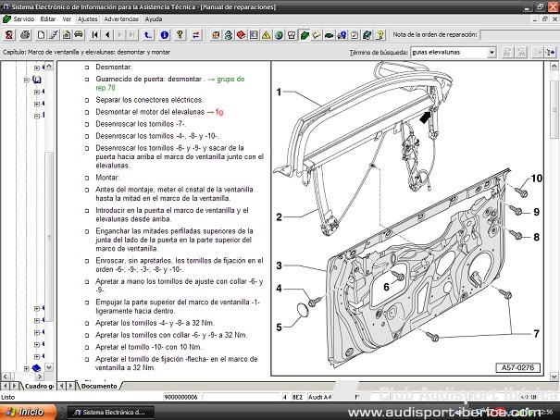Viewport: 560px width, 420px height.
Task: Click the blue framed document toolbar icon
Action: pyautogui.click(x=254, y=34)
